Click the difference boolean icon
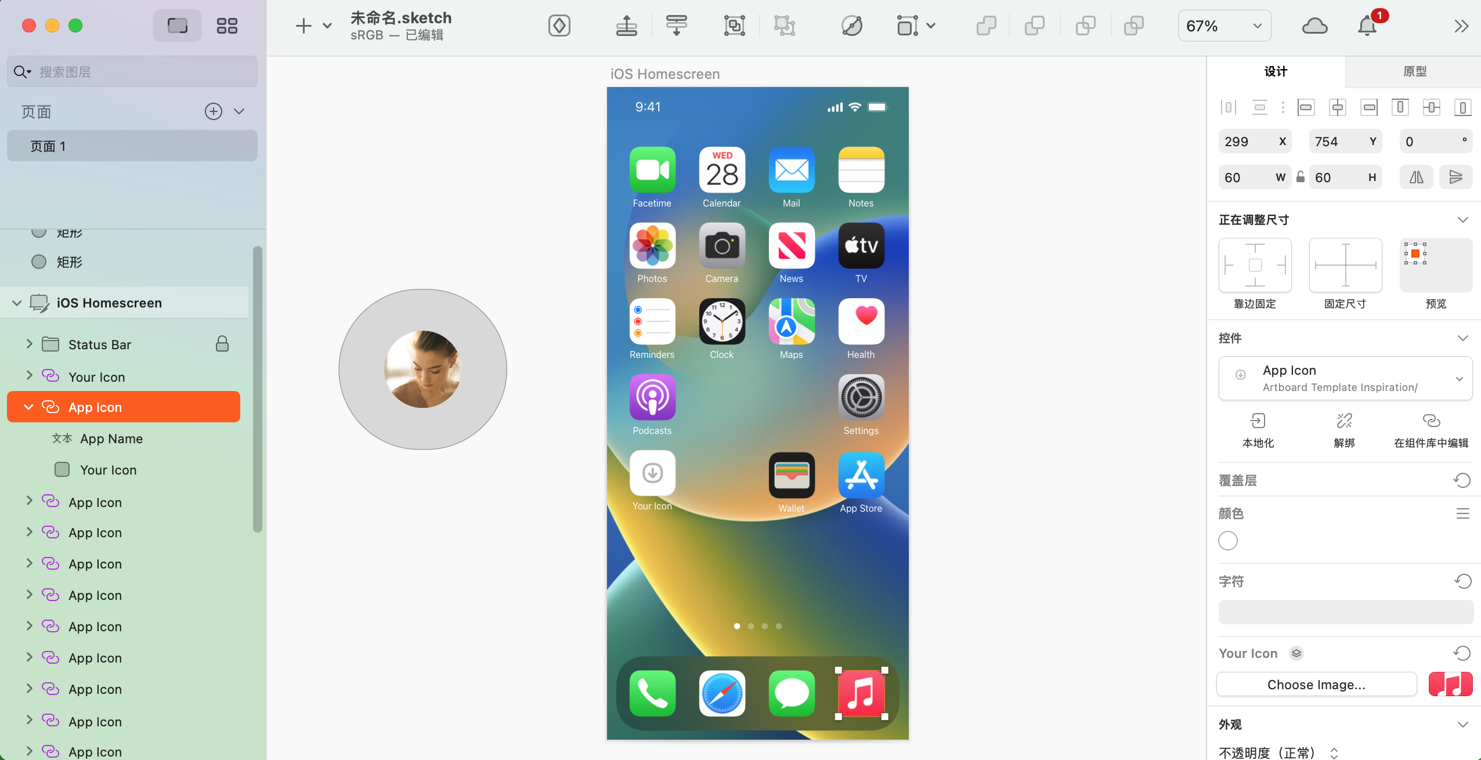 coord(1134,26)
